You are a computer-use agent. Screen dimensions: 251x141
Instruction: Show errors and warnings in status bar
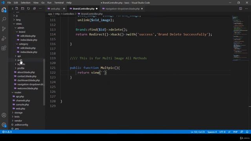coord(7,132)
